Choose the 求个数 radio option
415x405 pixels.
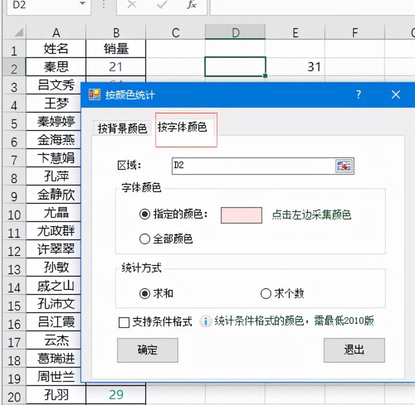coord(266,293)
